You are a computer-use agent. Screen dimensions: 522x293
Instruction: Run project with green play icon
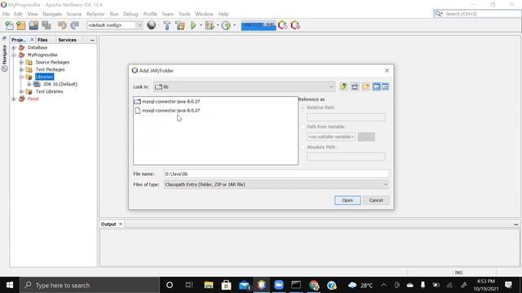coord(193,25)
